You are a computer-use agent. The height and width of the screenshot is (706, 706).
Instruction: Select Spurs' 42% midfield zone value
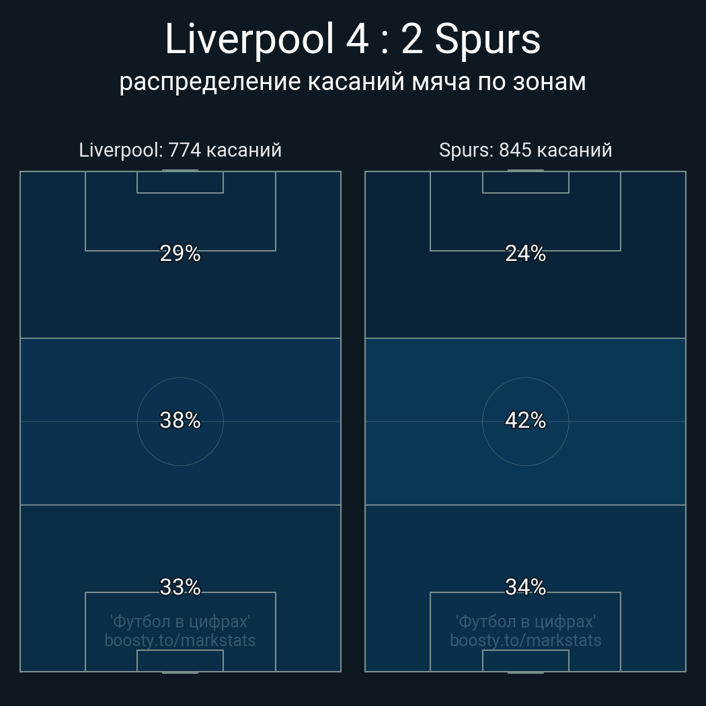525,420
